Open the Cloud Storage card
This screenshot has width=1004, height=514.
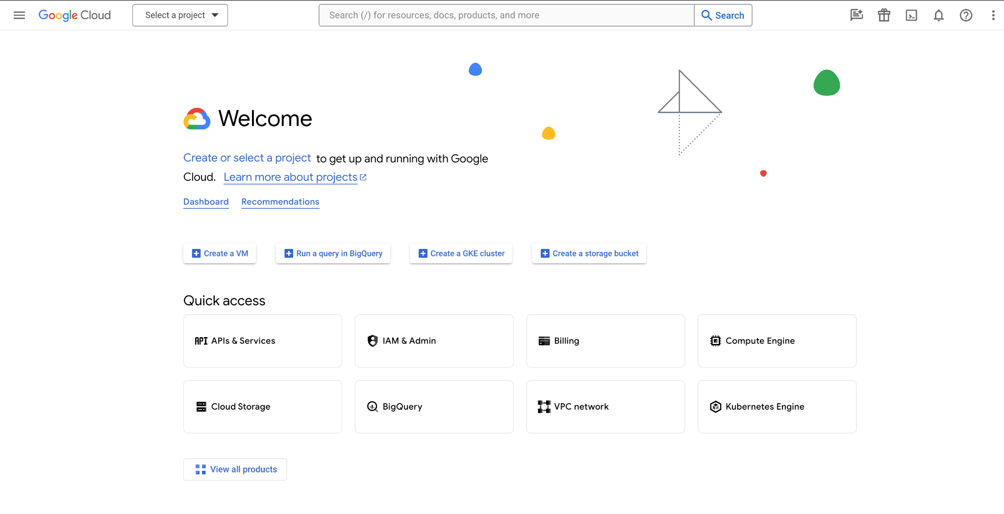263,407
